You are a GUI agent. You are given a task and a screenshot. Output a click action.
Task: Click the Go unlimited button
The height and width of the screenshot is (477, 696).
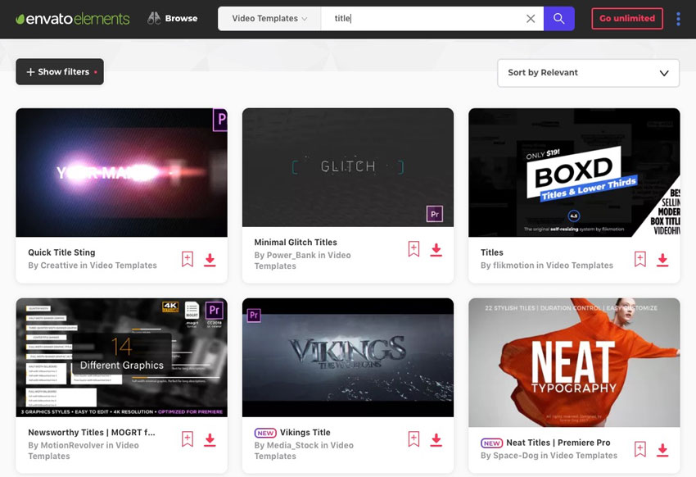click(x=626, y=19)
